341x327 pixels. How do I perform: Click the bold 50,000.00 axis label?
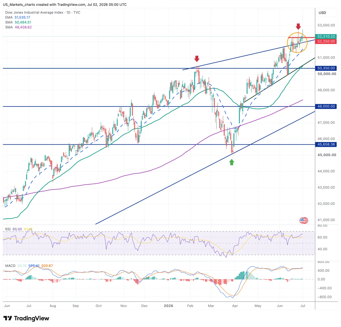(327, 74)
